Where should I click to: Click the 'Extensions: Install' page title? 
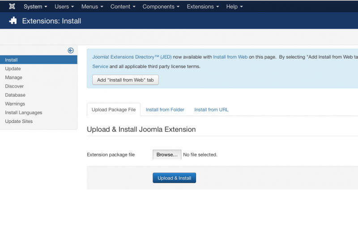tap(51, 21)
